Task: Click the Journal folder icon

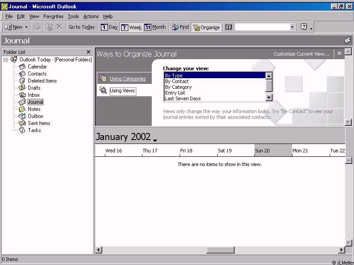Action: [23, 102]
